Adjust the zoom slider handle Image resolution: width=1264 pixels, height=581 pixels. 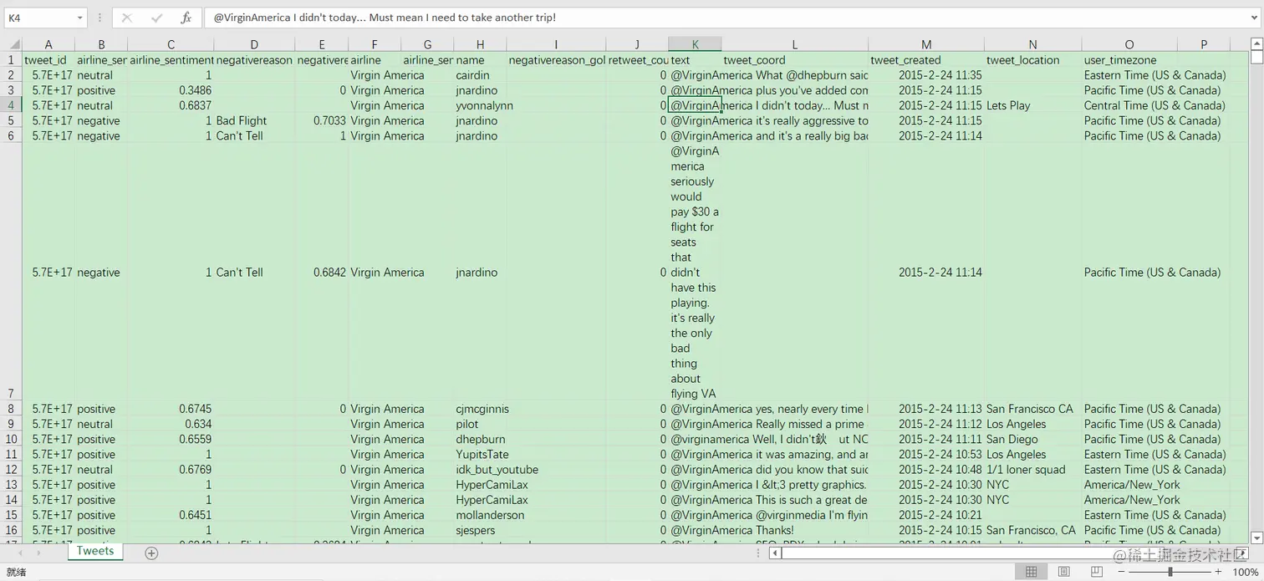click(x=1170, y=572)
